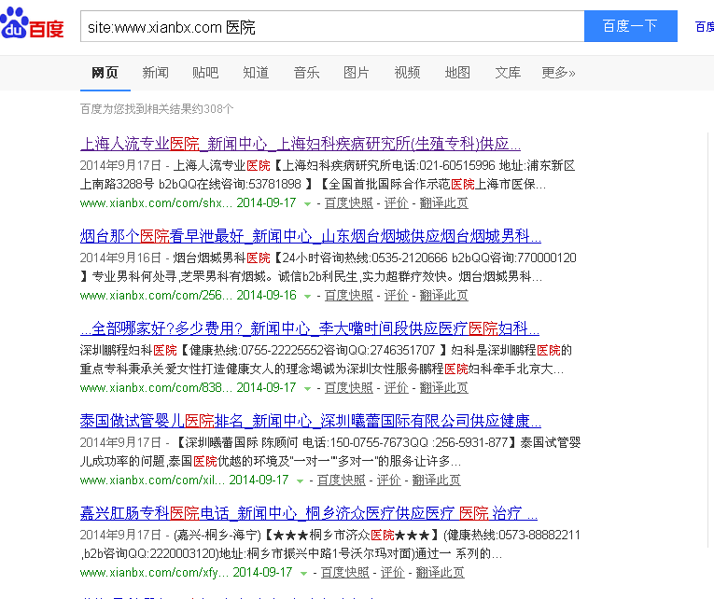The width and height of the screenshot is (714, 599).
Task: Click 评价 on the 上海人流 result
Action: tap(396, 203)
